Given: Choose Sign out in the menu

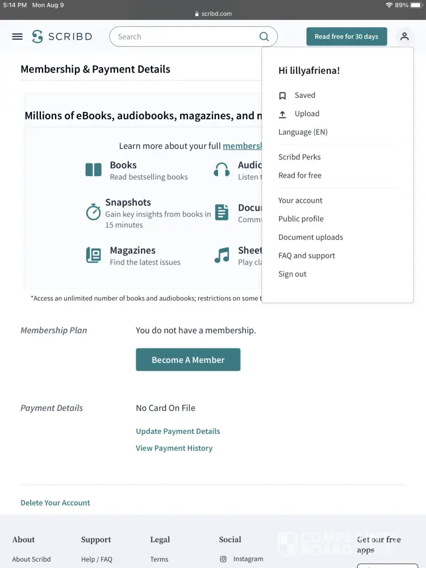Looking at the screenshot, I should [293, 274].
